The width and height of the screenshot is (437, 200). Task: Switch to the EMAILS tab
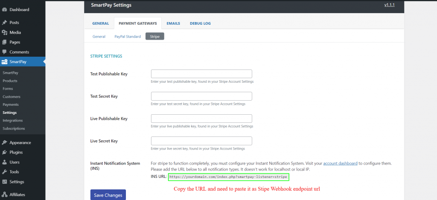(x=173, y=23)
